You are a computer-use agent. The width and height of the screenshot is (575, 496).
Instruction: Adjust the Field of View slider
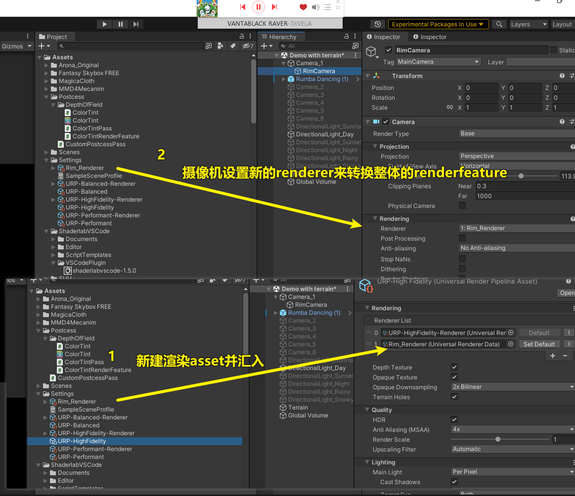click(x=522, y=175)
